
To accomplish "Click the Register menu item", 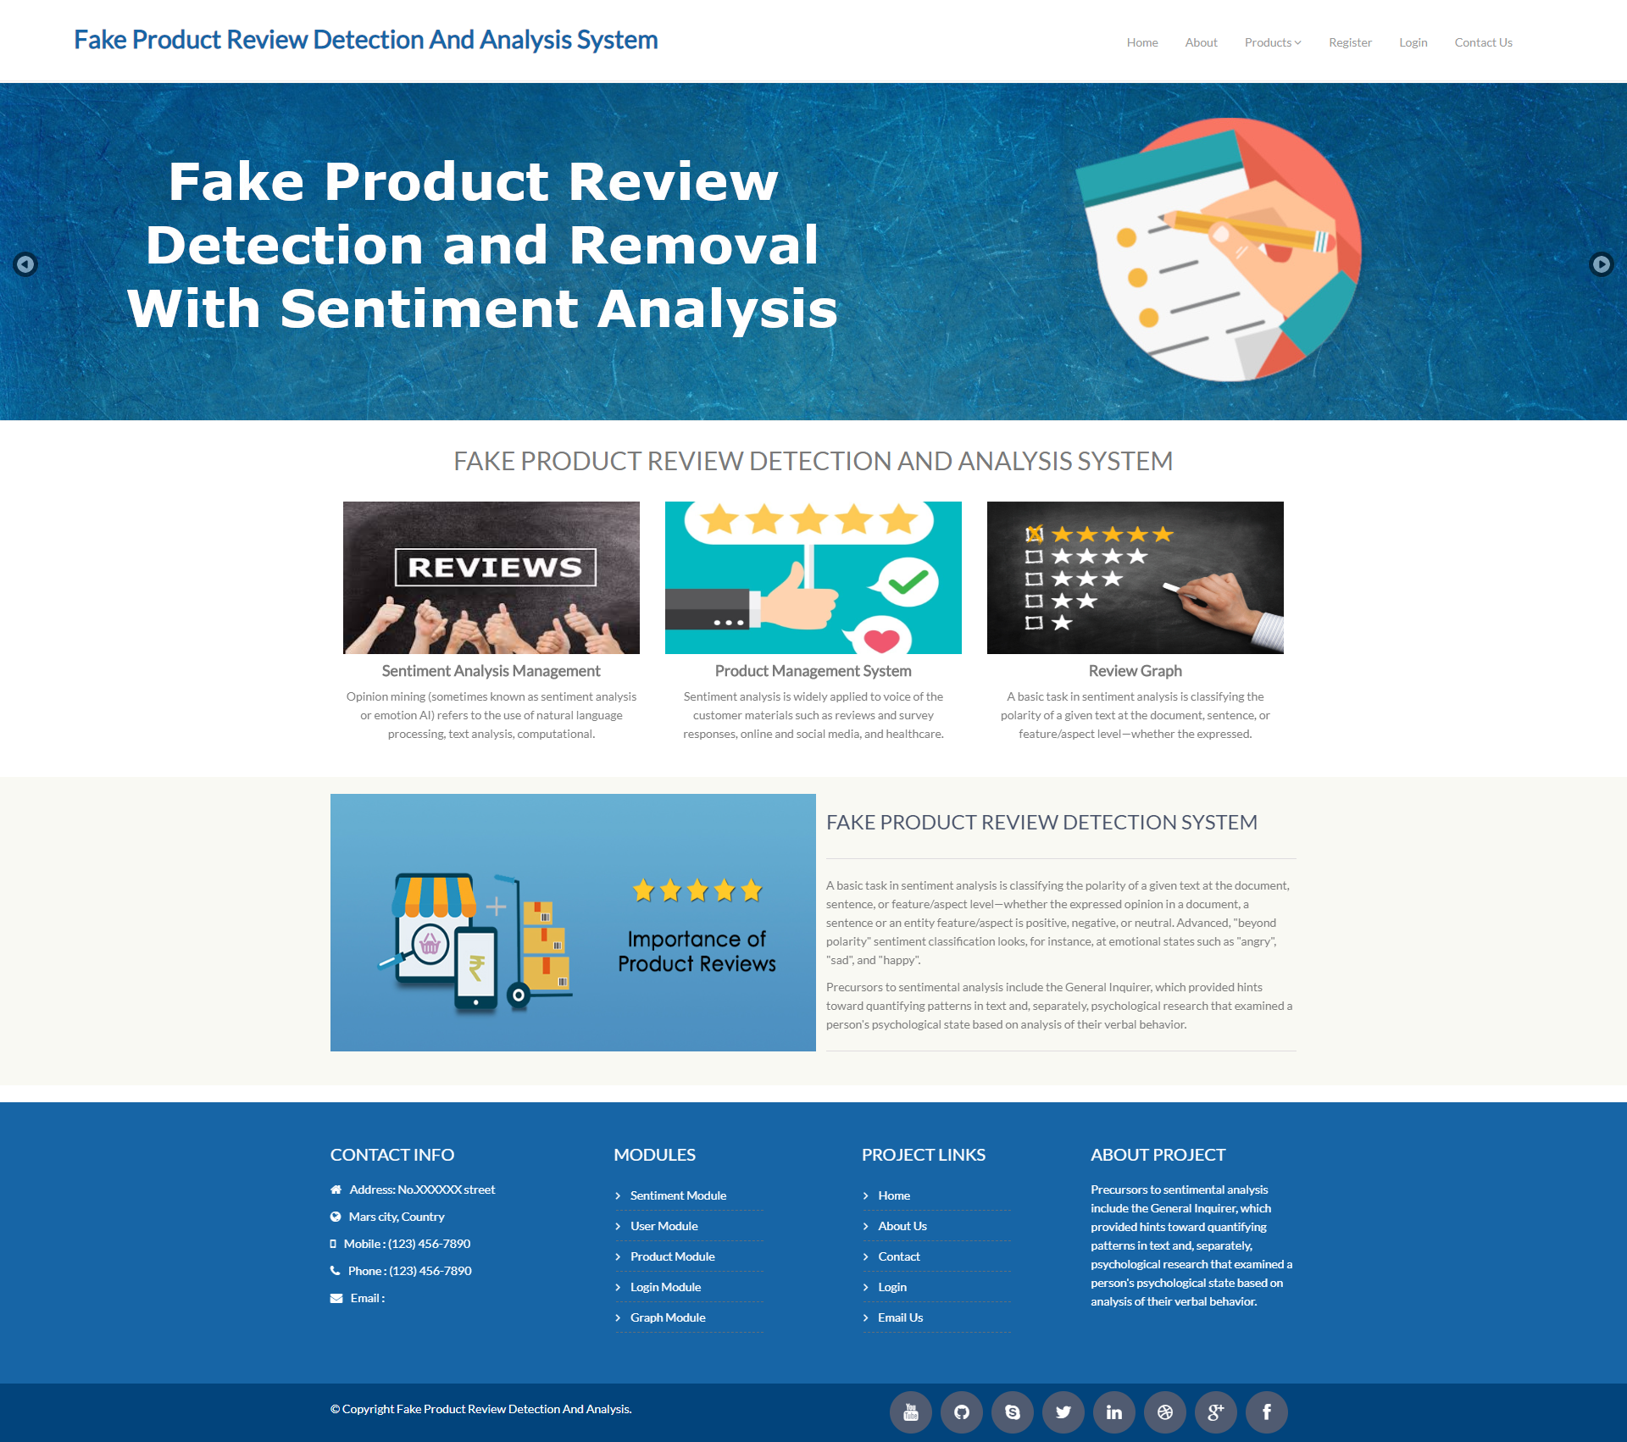I will coord(1349,42).
